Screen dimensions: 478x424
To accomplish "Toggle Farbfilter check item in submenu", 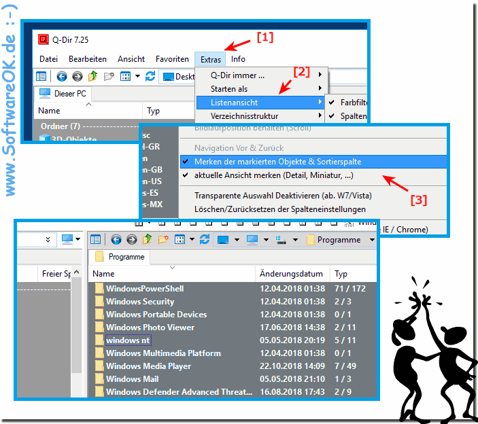I will [347, 103].
